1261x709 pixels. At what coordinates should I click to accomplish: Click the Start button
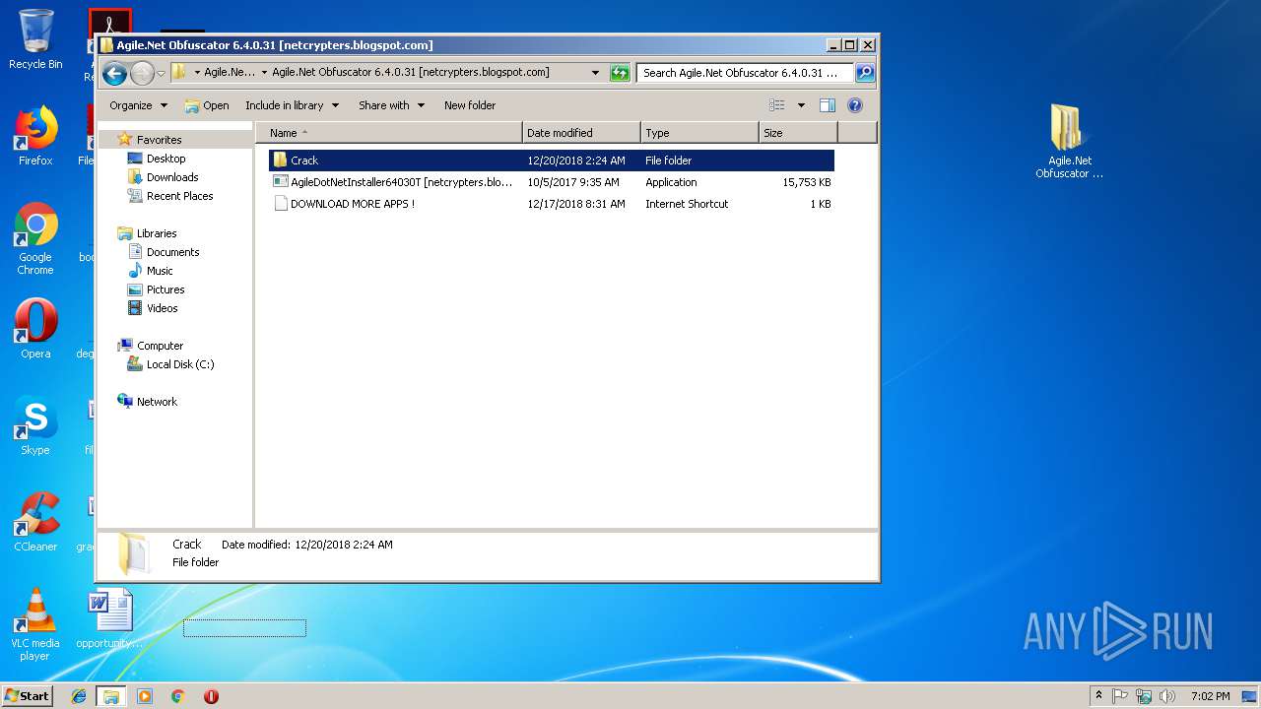pos(28,696)
